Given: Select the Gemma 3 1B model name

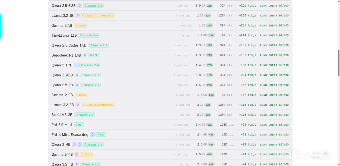Looking at the screenshot, I should pos(62,25).
